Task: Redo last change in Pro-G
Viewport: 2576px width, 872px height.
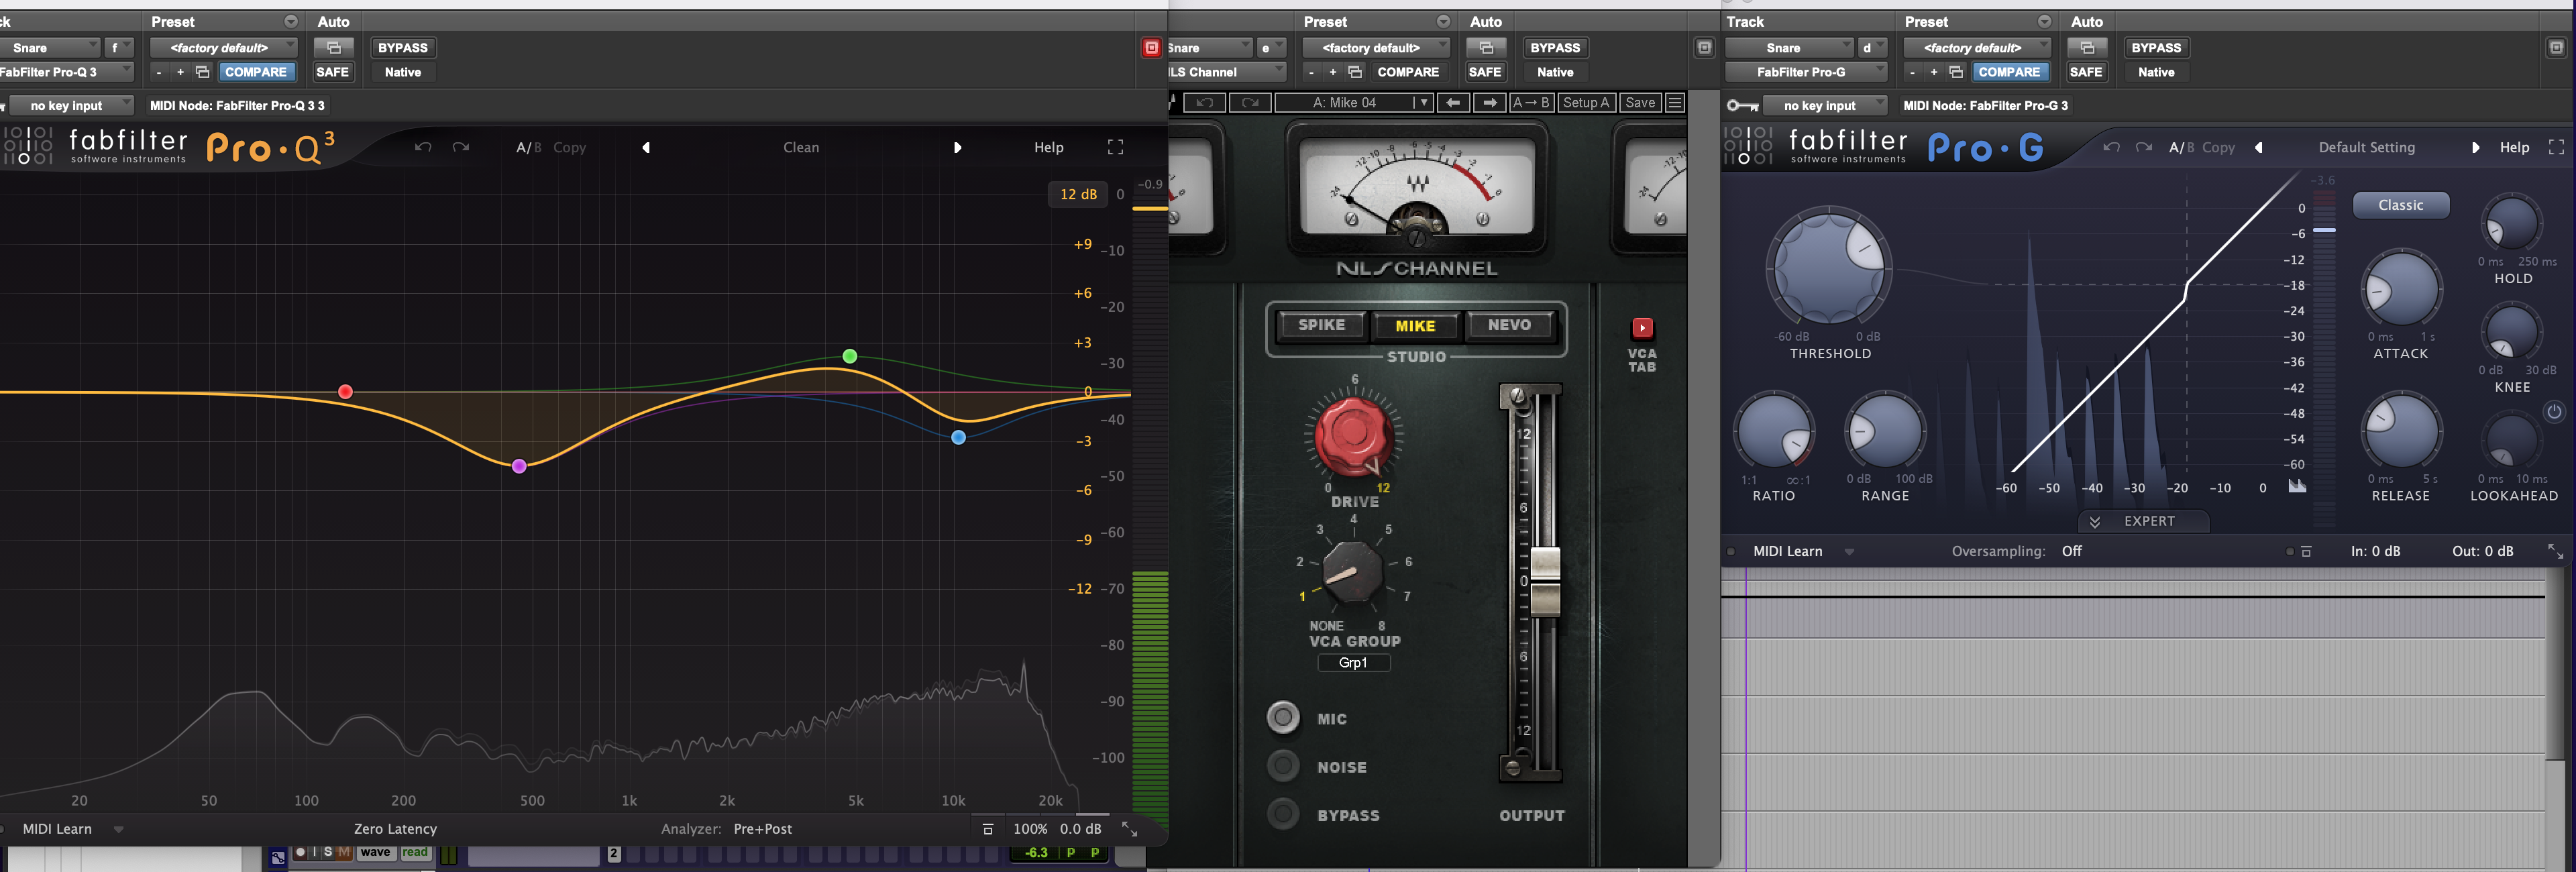Action: [x=2143, y=147]
